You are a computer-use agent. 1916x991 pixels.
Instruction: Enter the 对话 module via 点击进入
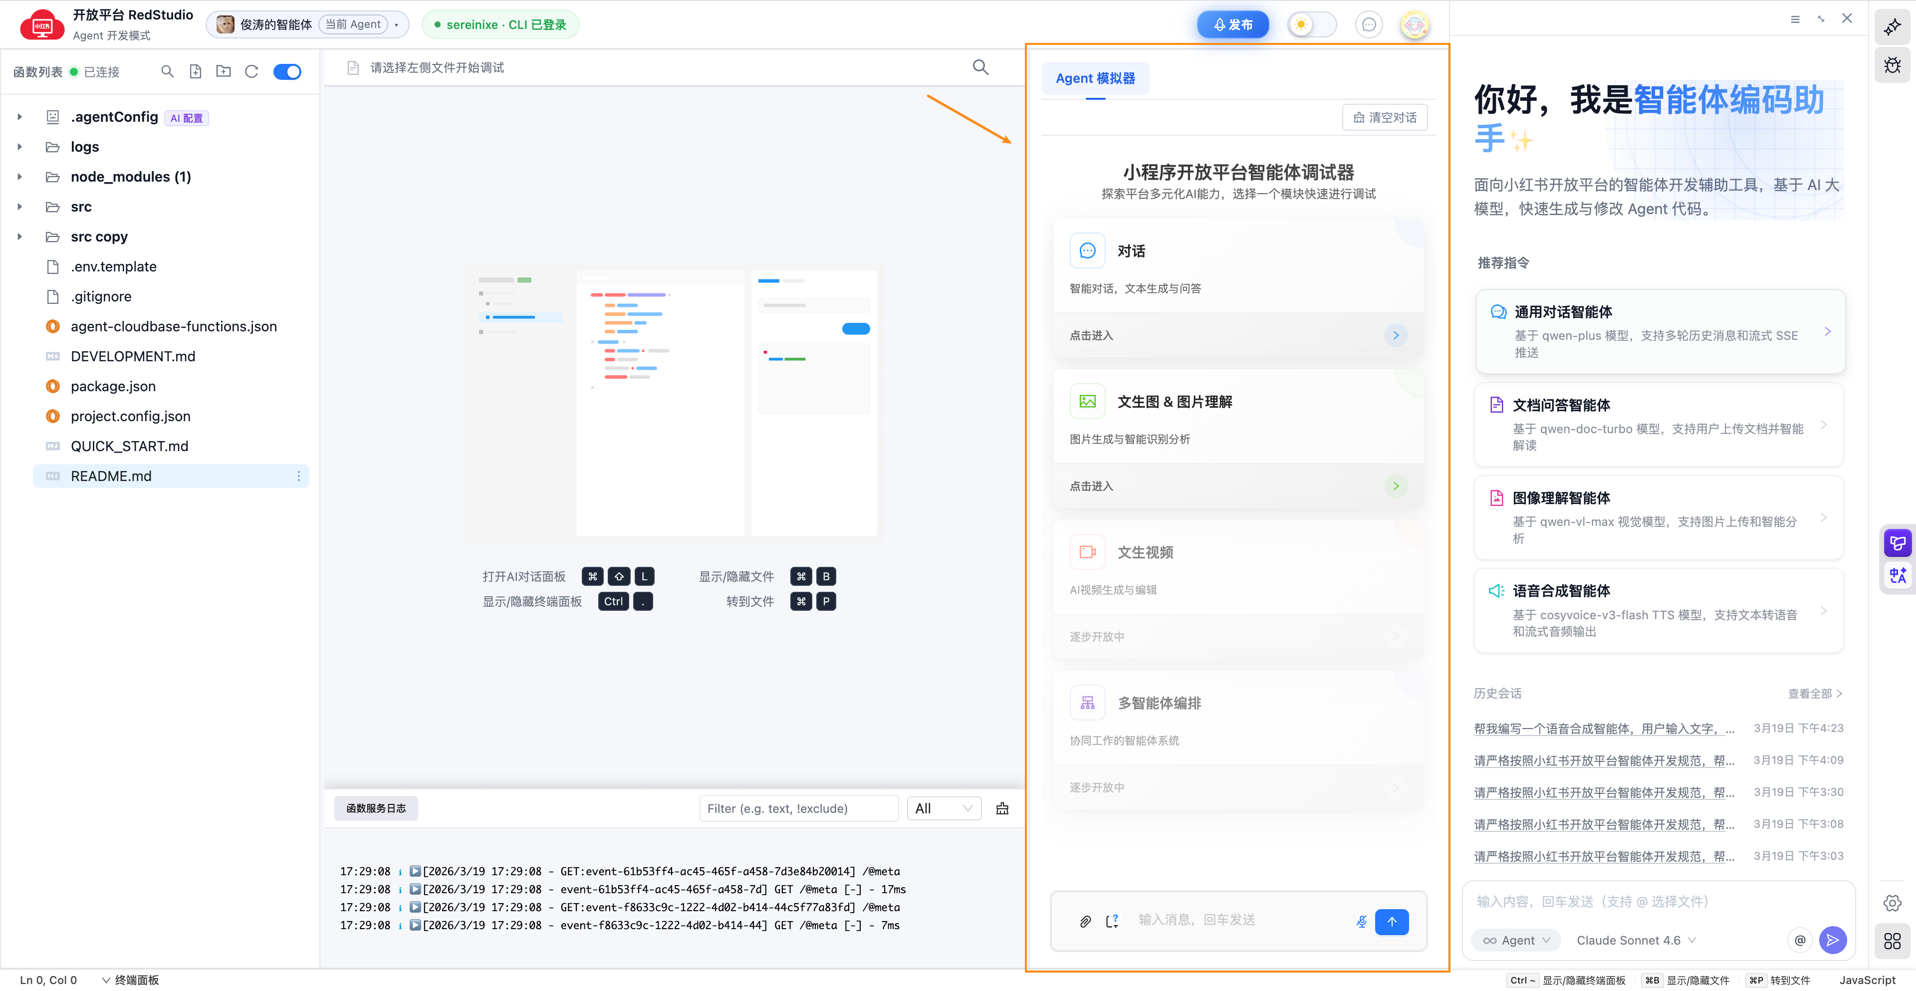pyautogui.click(x=1238, y=335)
